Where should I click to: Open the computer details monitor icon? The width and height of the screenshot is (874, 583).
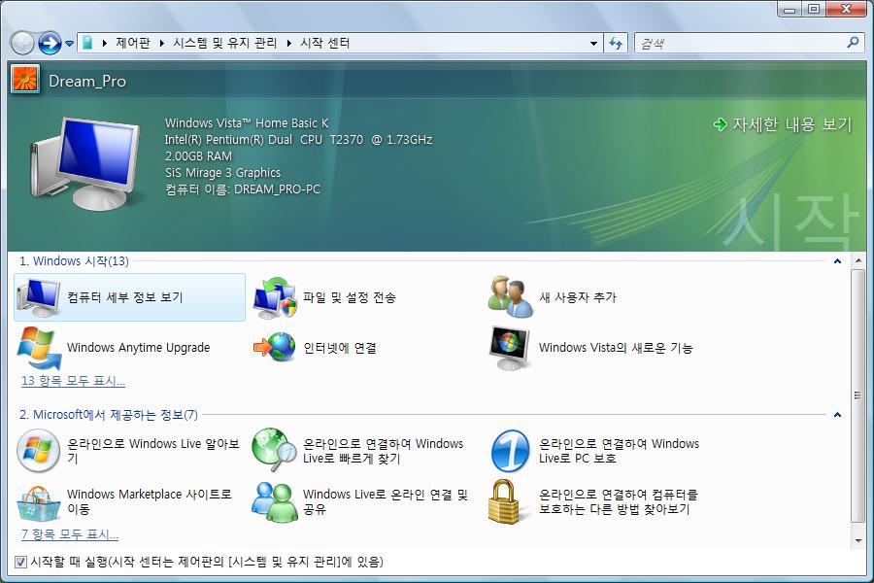[39, 297]
